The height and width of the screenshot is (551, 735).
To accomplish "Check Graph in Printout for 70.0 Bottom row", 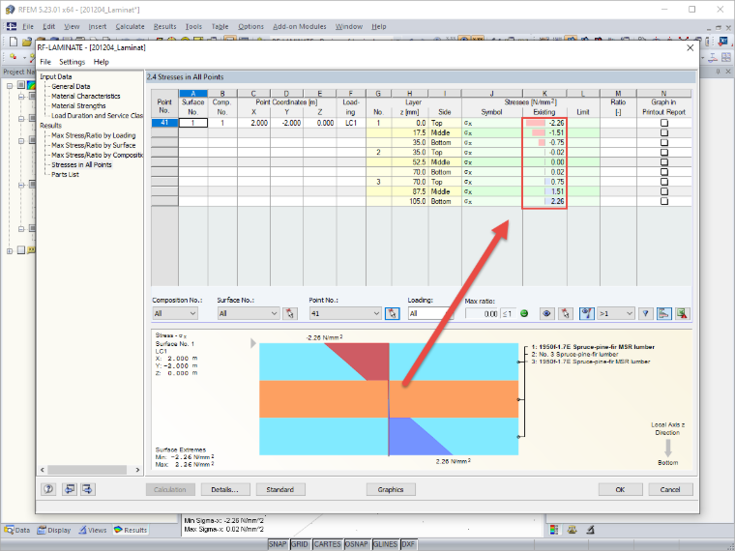I will click(663, 172).
